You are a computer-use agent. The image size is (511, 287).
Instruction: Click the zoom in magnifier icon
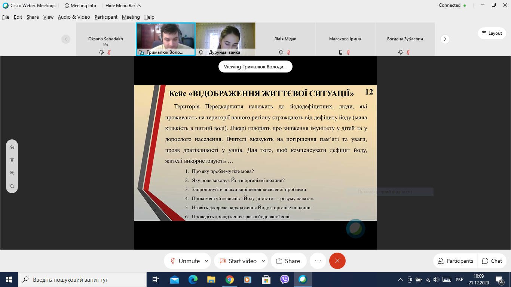pyautogui.click(x=12, y=173)
